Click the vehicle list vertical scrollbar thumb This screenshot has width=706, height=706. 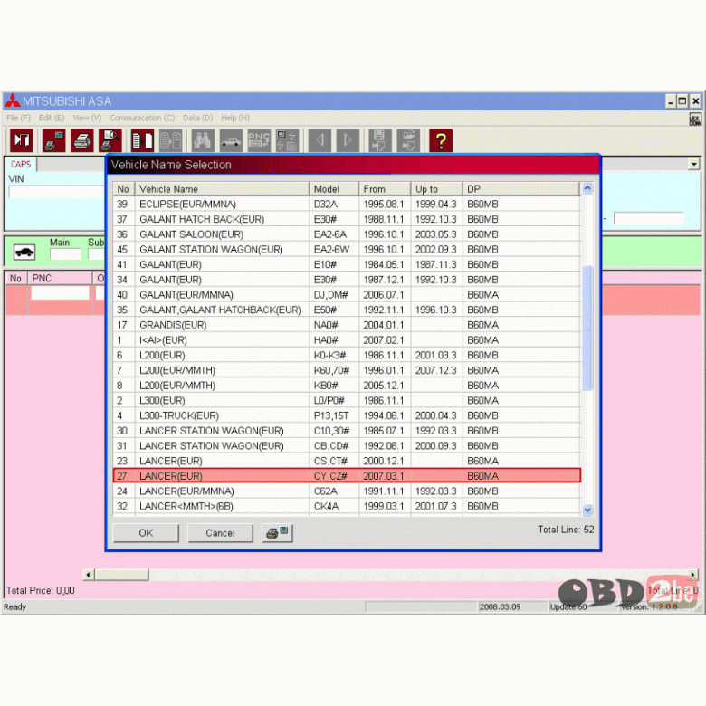tap(587, 328)
